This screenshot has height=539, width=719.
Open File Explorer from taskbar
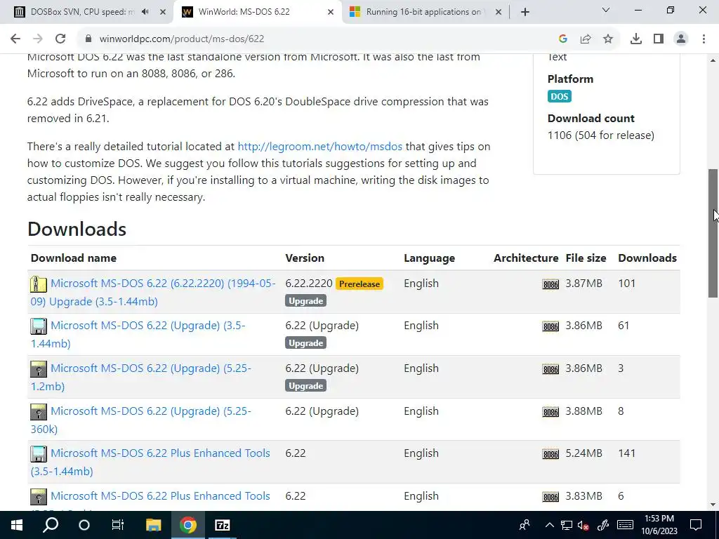coord(154,525)
